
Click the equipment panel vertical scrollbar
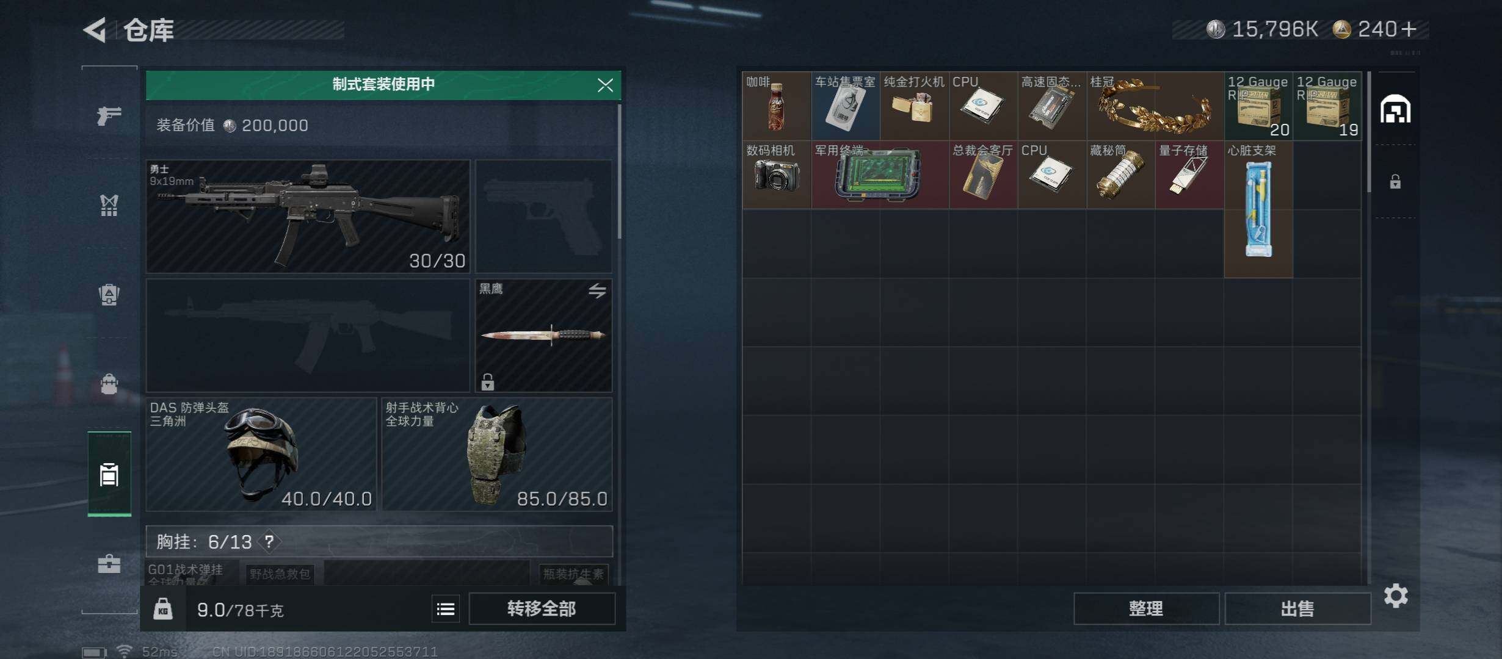click(x=619, y=171)
